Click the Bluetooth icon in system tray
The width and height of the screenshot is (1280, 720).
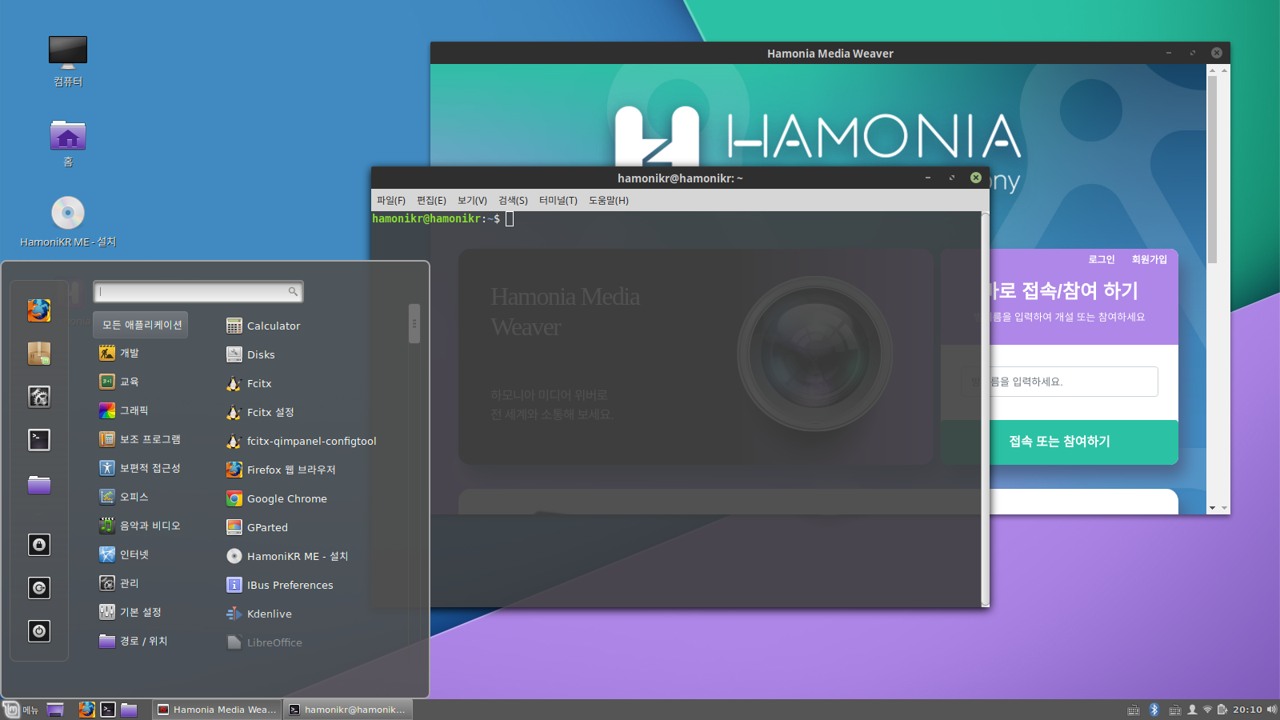point(1154,710)
